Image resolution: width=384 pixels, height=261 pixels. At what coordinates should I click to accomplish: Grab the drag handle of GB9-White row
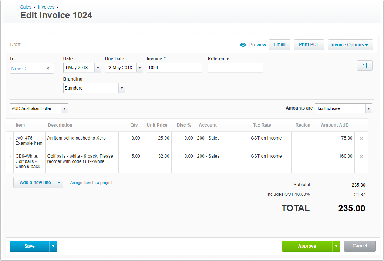(x=10, y=157)
